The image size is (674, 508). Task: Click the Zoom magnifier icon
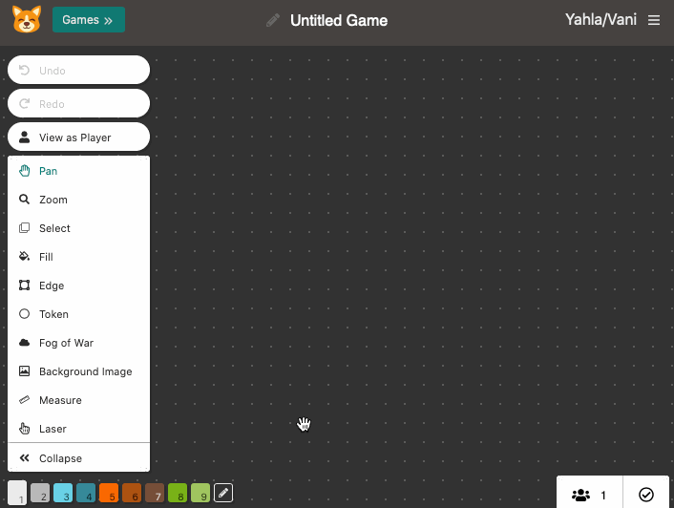[x=25, y=200]
